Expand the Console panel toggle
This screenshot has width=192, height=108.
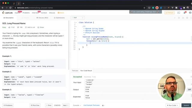coord(77,105)
